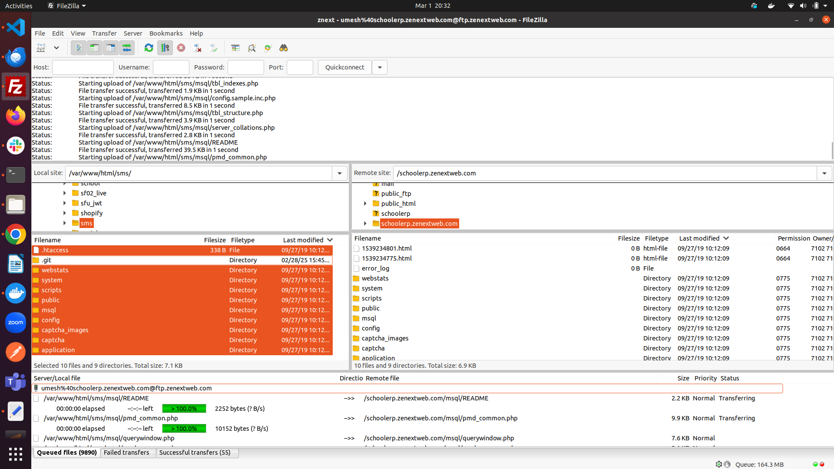Open Visual Studio Code from dock
This screenshot has width=834, height=469.
[x=16, y=27]
